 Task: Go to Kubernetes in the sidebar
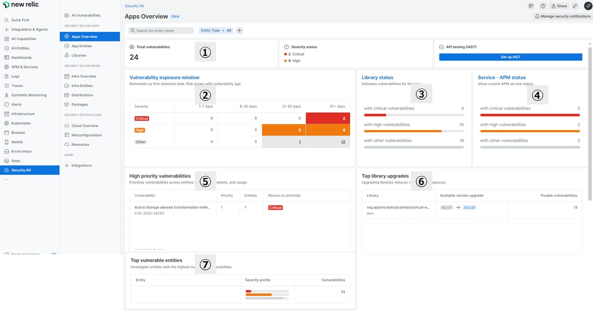tap(21, 124)
